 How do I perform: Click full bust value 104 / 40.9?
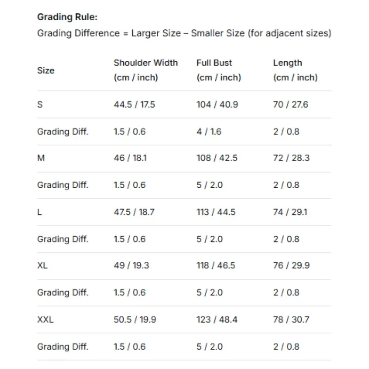217,105
